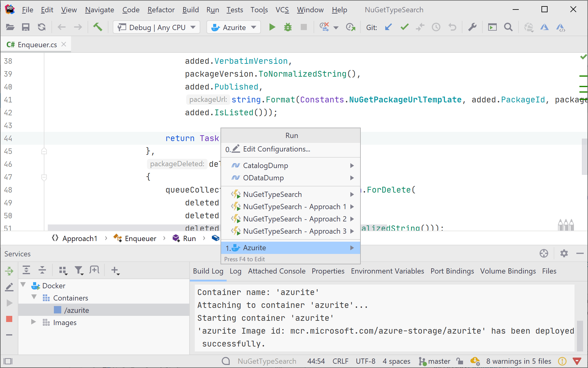Open the Files tab in Services

tap(549, 271)
